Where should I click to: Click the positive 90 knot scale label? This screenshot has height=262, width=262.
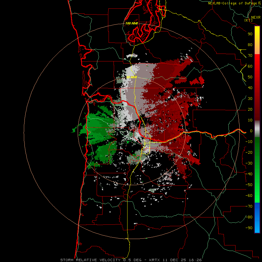250,34
